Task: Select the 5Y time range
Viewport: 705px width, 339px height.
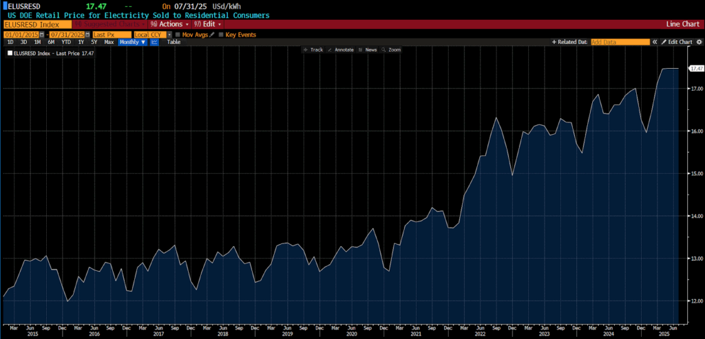Action: 94,42
